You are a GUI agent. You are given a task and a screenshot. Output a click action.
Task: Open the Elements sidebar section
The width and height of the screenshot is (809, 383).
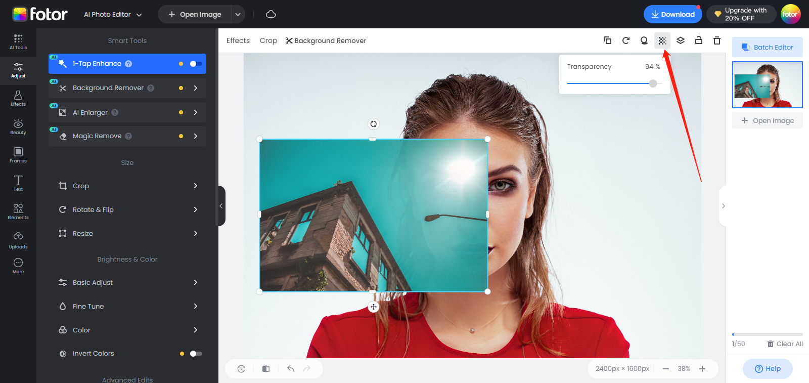tap(18, 211)
